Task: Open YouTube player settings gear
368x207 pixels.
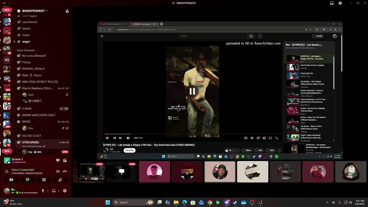Action: [258, 138]
